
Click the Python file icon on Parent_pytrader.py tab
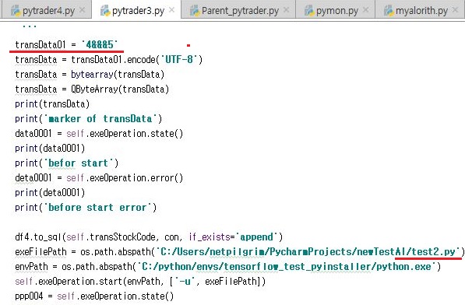point(195,11)
